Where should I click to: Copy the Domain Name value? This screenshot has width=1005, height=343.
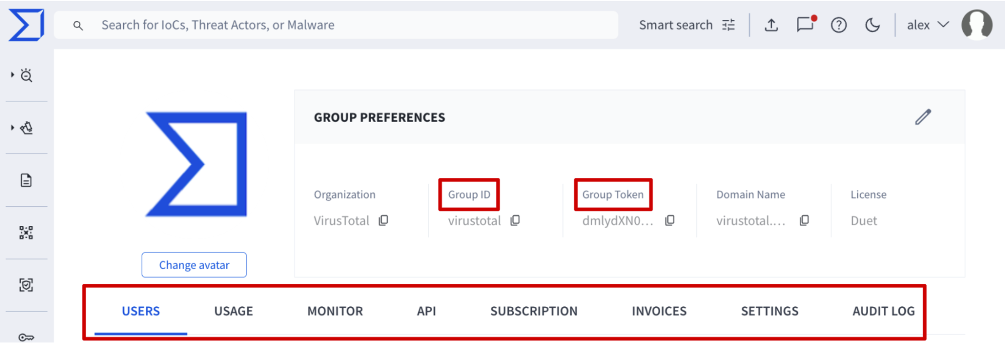[x=804, y=220]
